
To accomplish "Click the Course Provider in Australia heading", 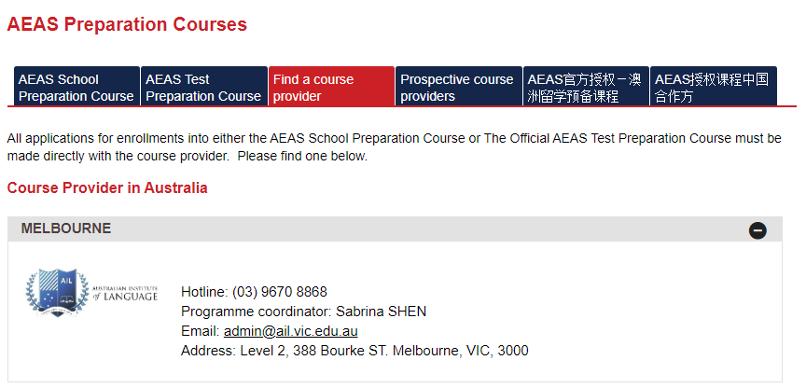I will 107,188.
